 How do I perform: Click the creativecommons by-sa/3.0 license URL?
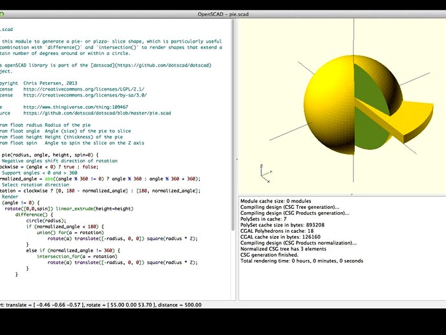tap(85, 95)
